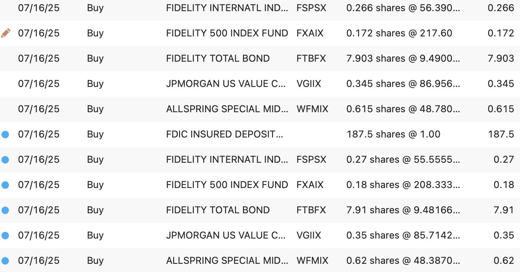Viewport: 520px width, 272px height.
Task: Click JPMORGAN US VALUE security name, 0.345 shares
Action: 226,84
